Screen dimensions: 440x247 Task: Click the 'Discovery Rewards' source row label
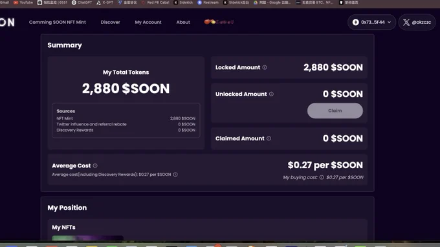click(75, 130)
